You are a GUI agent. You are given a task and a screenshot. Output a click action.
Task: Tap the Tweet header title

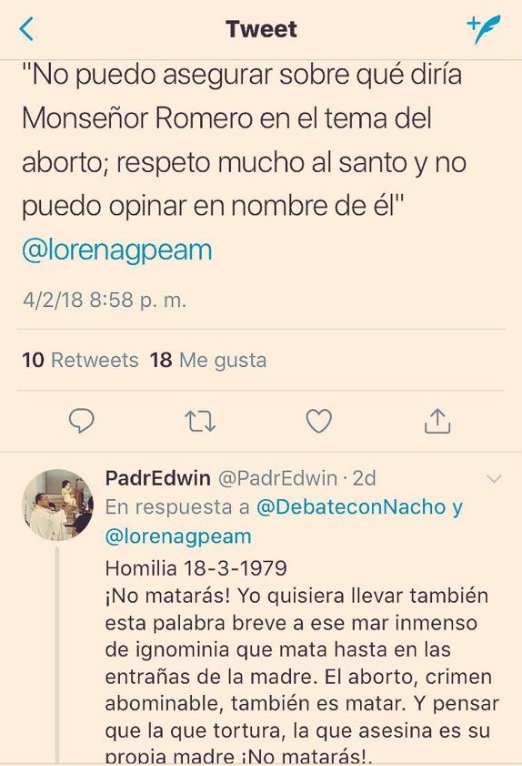pyautogui.click(x=262, y=29)
